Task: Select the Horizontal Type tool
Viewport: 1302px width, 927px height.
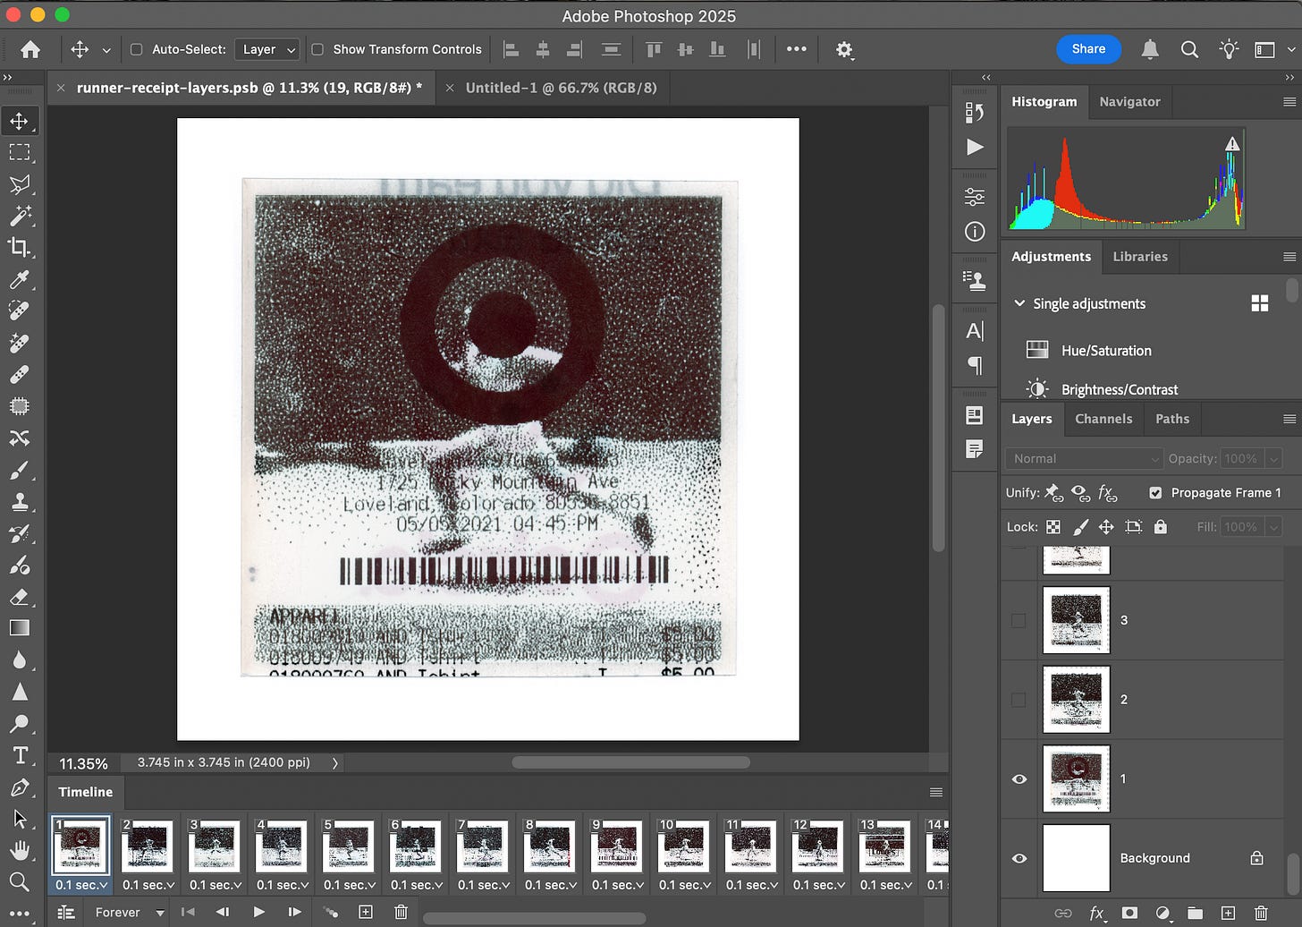Action: click(x=20, y=756)
